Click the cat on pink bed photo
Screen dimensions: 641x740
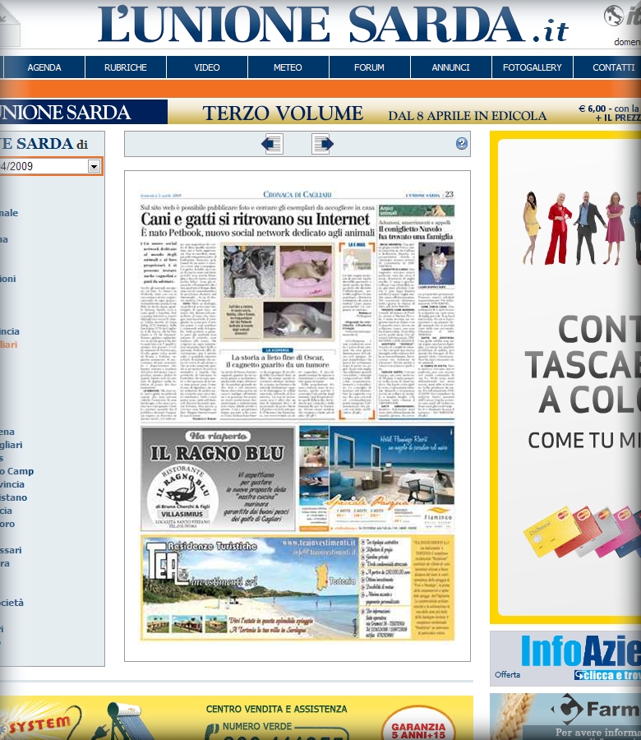tap(306, 271)
